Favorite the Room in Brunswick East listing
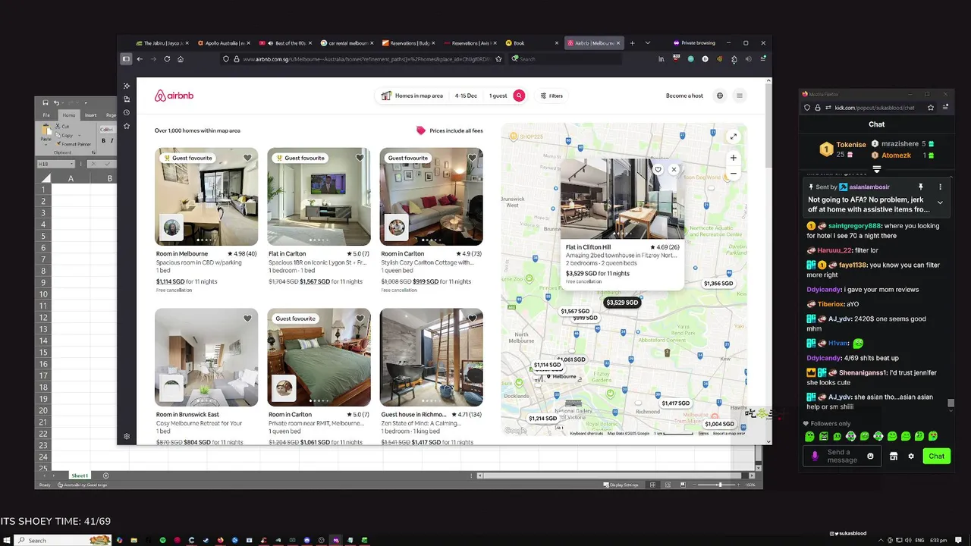This screenshot has height=546, width=971. coord(247,318)
